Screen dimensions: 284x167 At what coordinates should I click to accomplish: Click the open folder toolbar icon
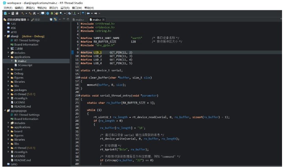[x=57, y=13]
